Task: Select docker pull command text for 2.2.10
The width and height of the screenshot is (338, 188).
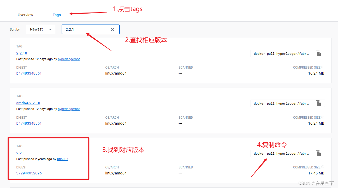Action: pos(281,54)
